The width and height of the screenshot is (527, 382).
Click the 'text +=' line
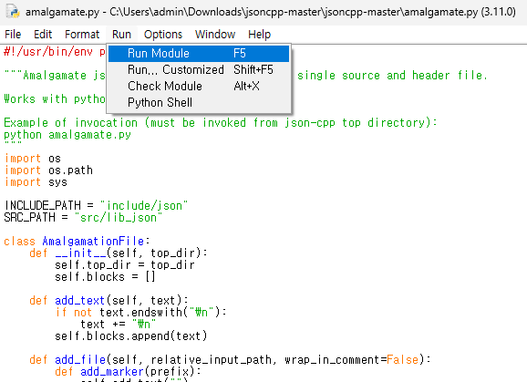tap(119, 325)
